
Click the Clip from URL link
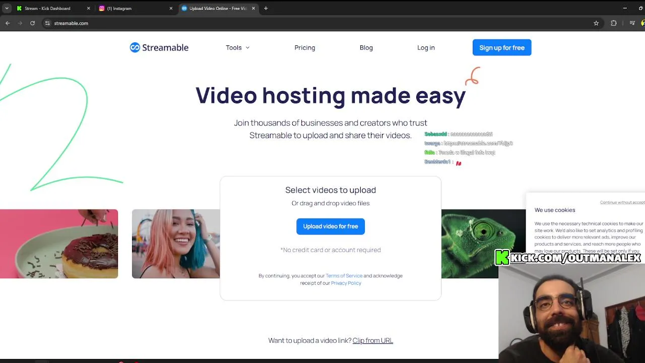click(373, 340)
